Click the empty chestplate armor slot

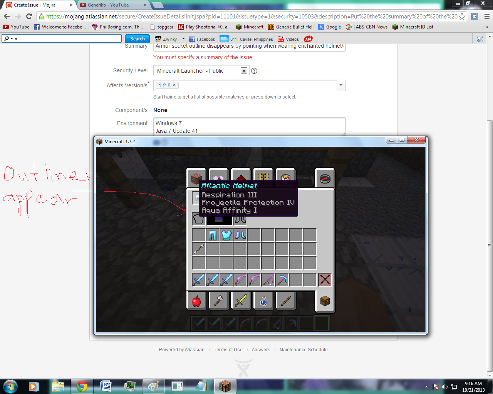coord(199,219)
